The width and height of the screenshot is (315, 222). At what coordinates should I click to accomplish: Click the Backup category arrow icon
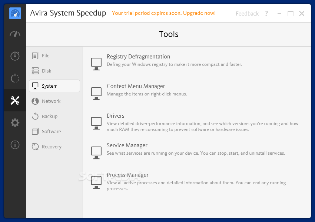pos(35,116)
